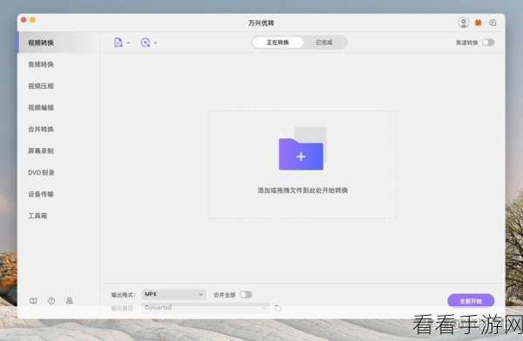Click the yellow minimize window button
Screen dimensions: 523x341
(33, 20)
